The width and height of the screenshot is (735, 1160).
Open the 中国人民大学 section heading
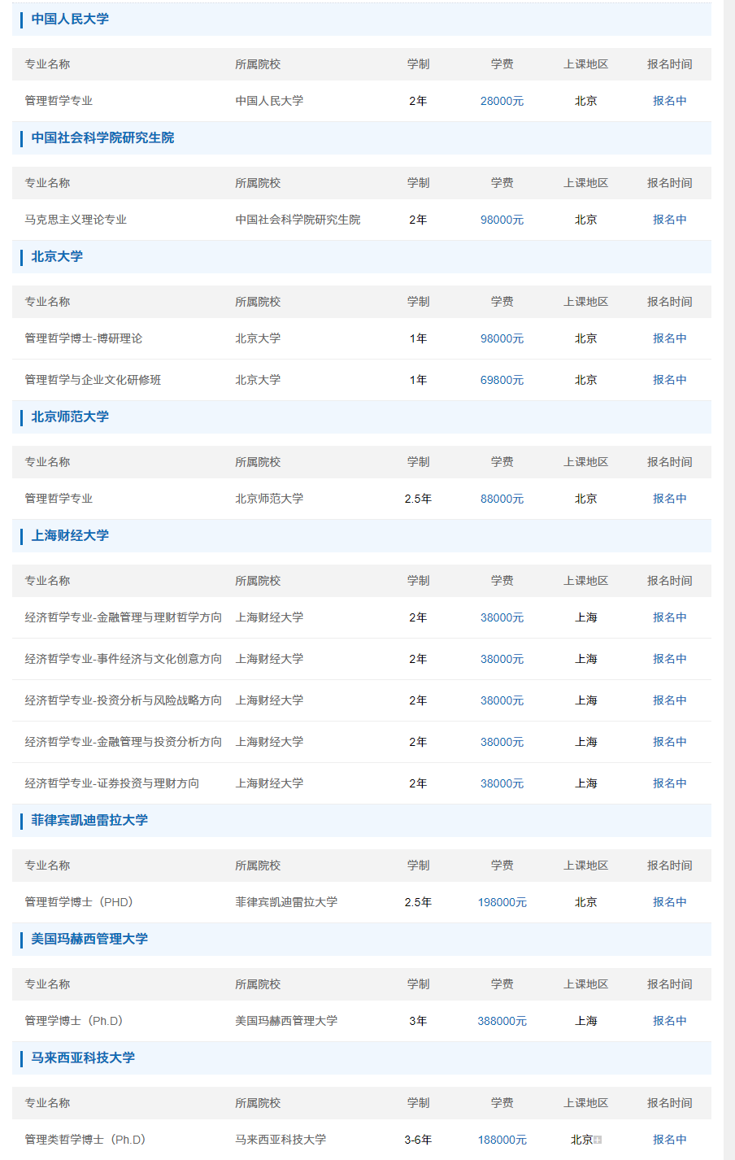pos(70,19)
